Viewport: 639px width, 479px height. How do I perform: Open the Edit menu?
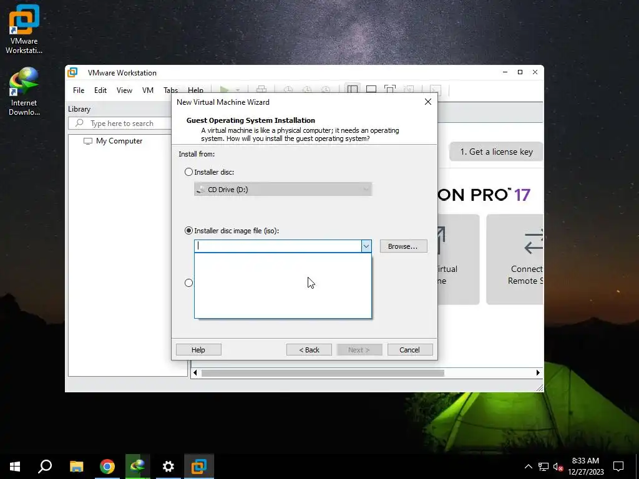point(100,90)
